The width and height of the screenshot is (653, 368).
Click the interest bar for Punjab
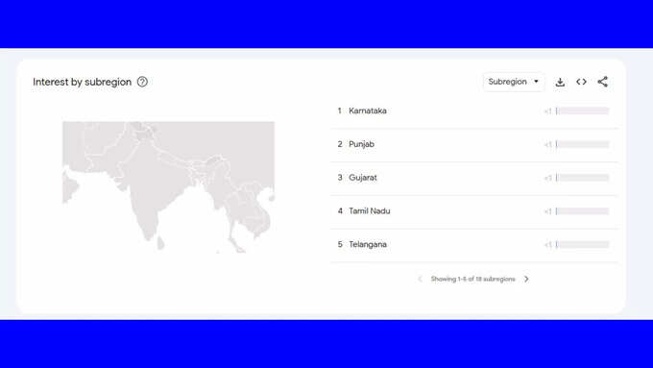tap(583, 144)
